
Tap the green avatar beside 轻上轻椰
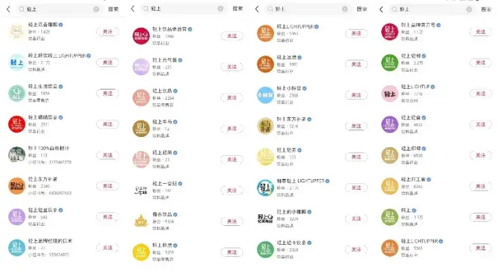click(x=389, y=62)
